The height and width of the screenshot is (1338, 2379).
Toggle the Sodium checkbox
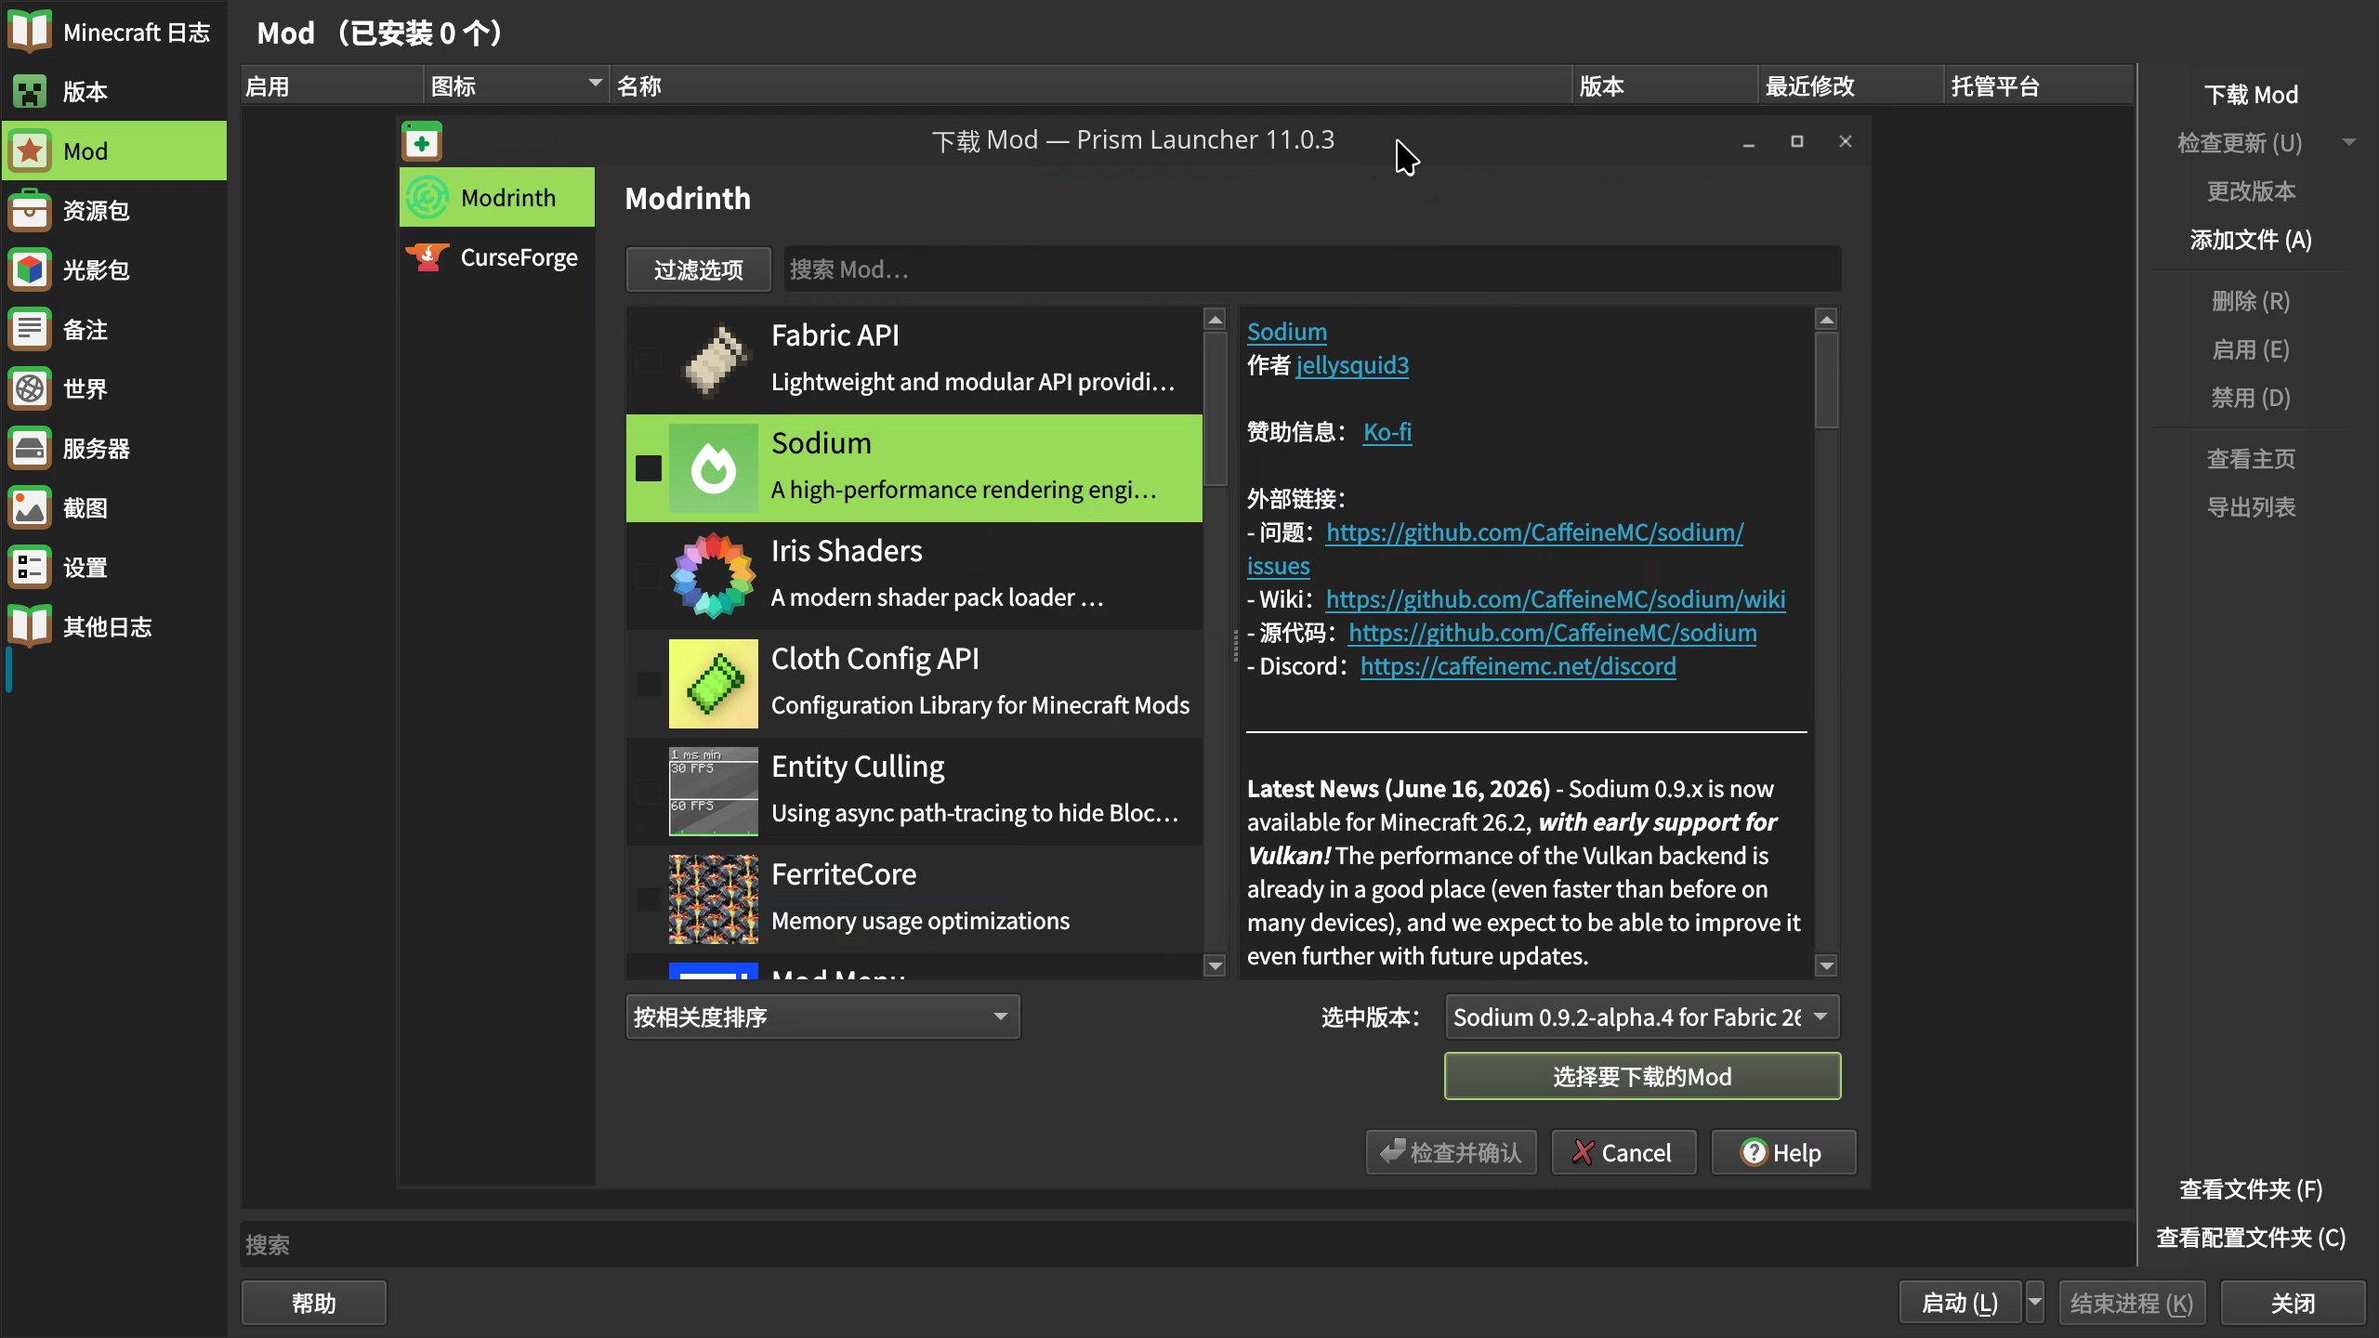click(649, 468)
